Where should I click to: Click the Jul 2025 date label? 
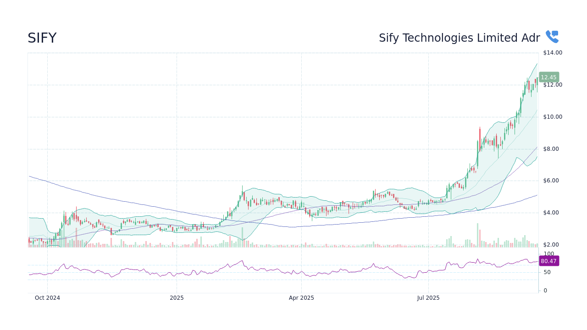point(428,297)
